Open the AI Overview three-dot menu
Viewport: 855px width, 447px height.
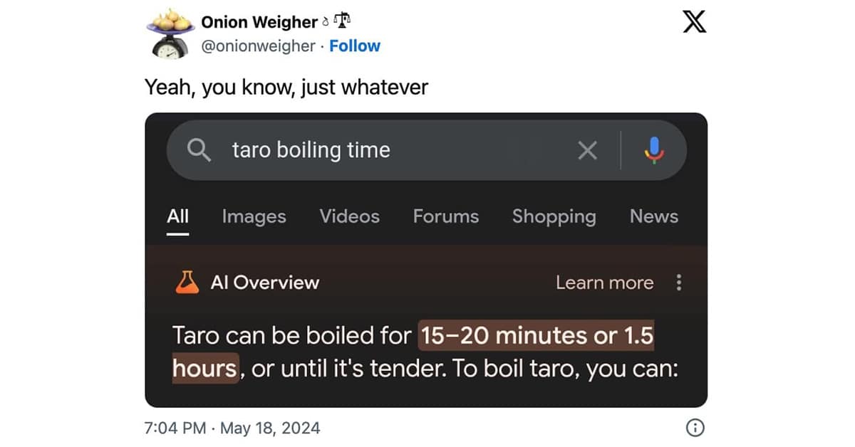(x=678, y=283)
